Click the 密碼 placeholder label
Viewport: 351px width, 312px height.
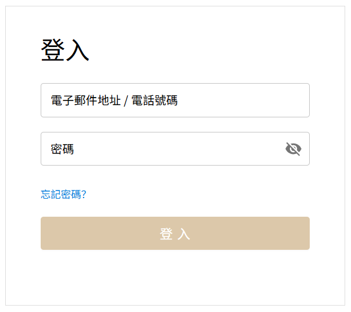click(x=62, y=149)
